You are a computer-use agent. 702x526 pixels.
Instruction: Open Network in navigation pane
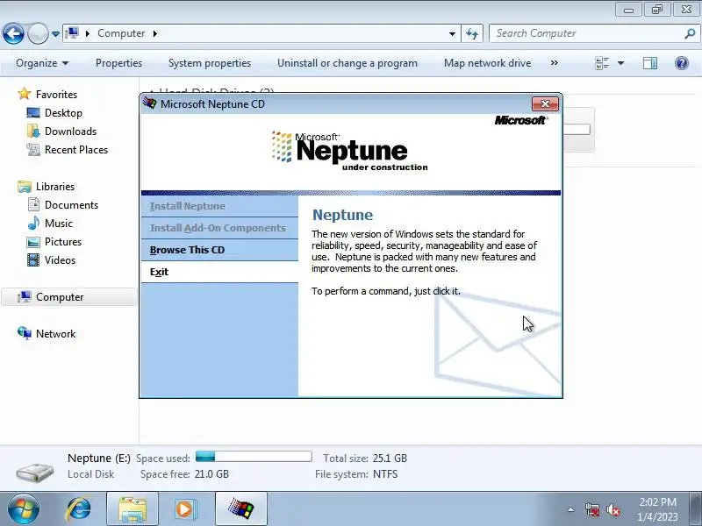coord(55,334)
